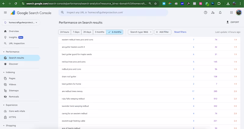The height and width of the screenshot is (129, 244).
Task: Open the notifications bell
Action: [220, 12]
